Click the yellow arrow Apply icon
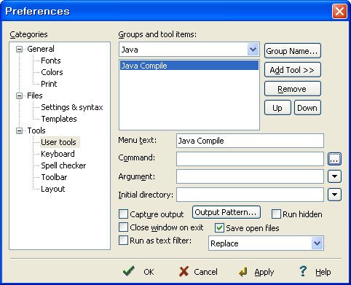 [243, 272]
